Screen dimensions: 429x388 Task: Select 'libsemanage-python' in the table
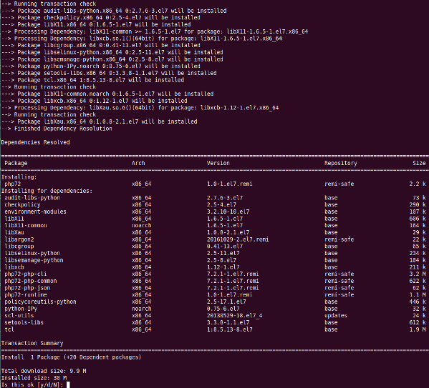pos(34,260)
